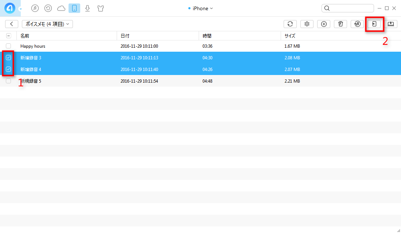
Task: Select the 新規録音 5 name
Action: pyautogui.click(x=31, y=81)
